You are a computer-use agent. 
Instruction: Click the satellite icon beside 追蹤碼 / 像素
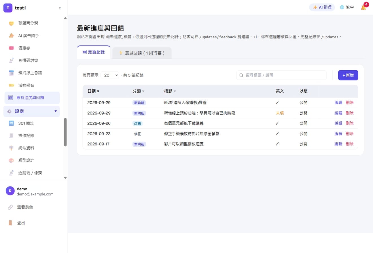(11, 173)
